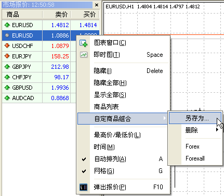Click price 1.0886 in highlighted row
This screenshot has width=224, height=196.
[60, 35]
